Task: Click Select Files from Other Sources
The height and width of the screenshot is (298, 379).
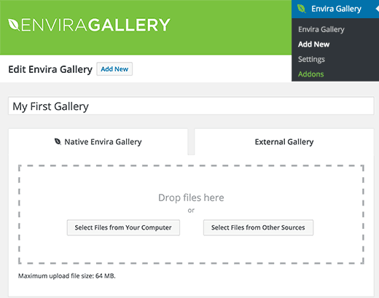Action: [258, 227]
